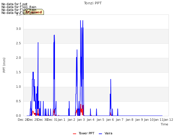Click the 1.0 y-axis tick label
Viewport: 186px width, 139px height.
pyautogui.click(x=18, y=87)
